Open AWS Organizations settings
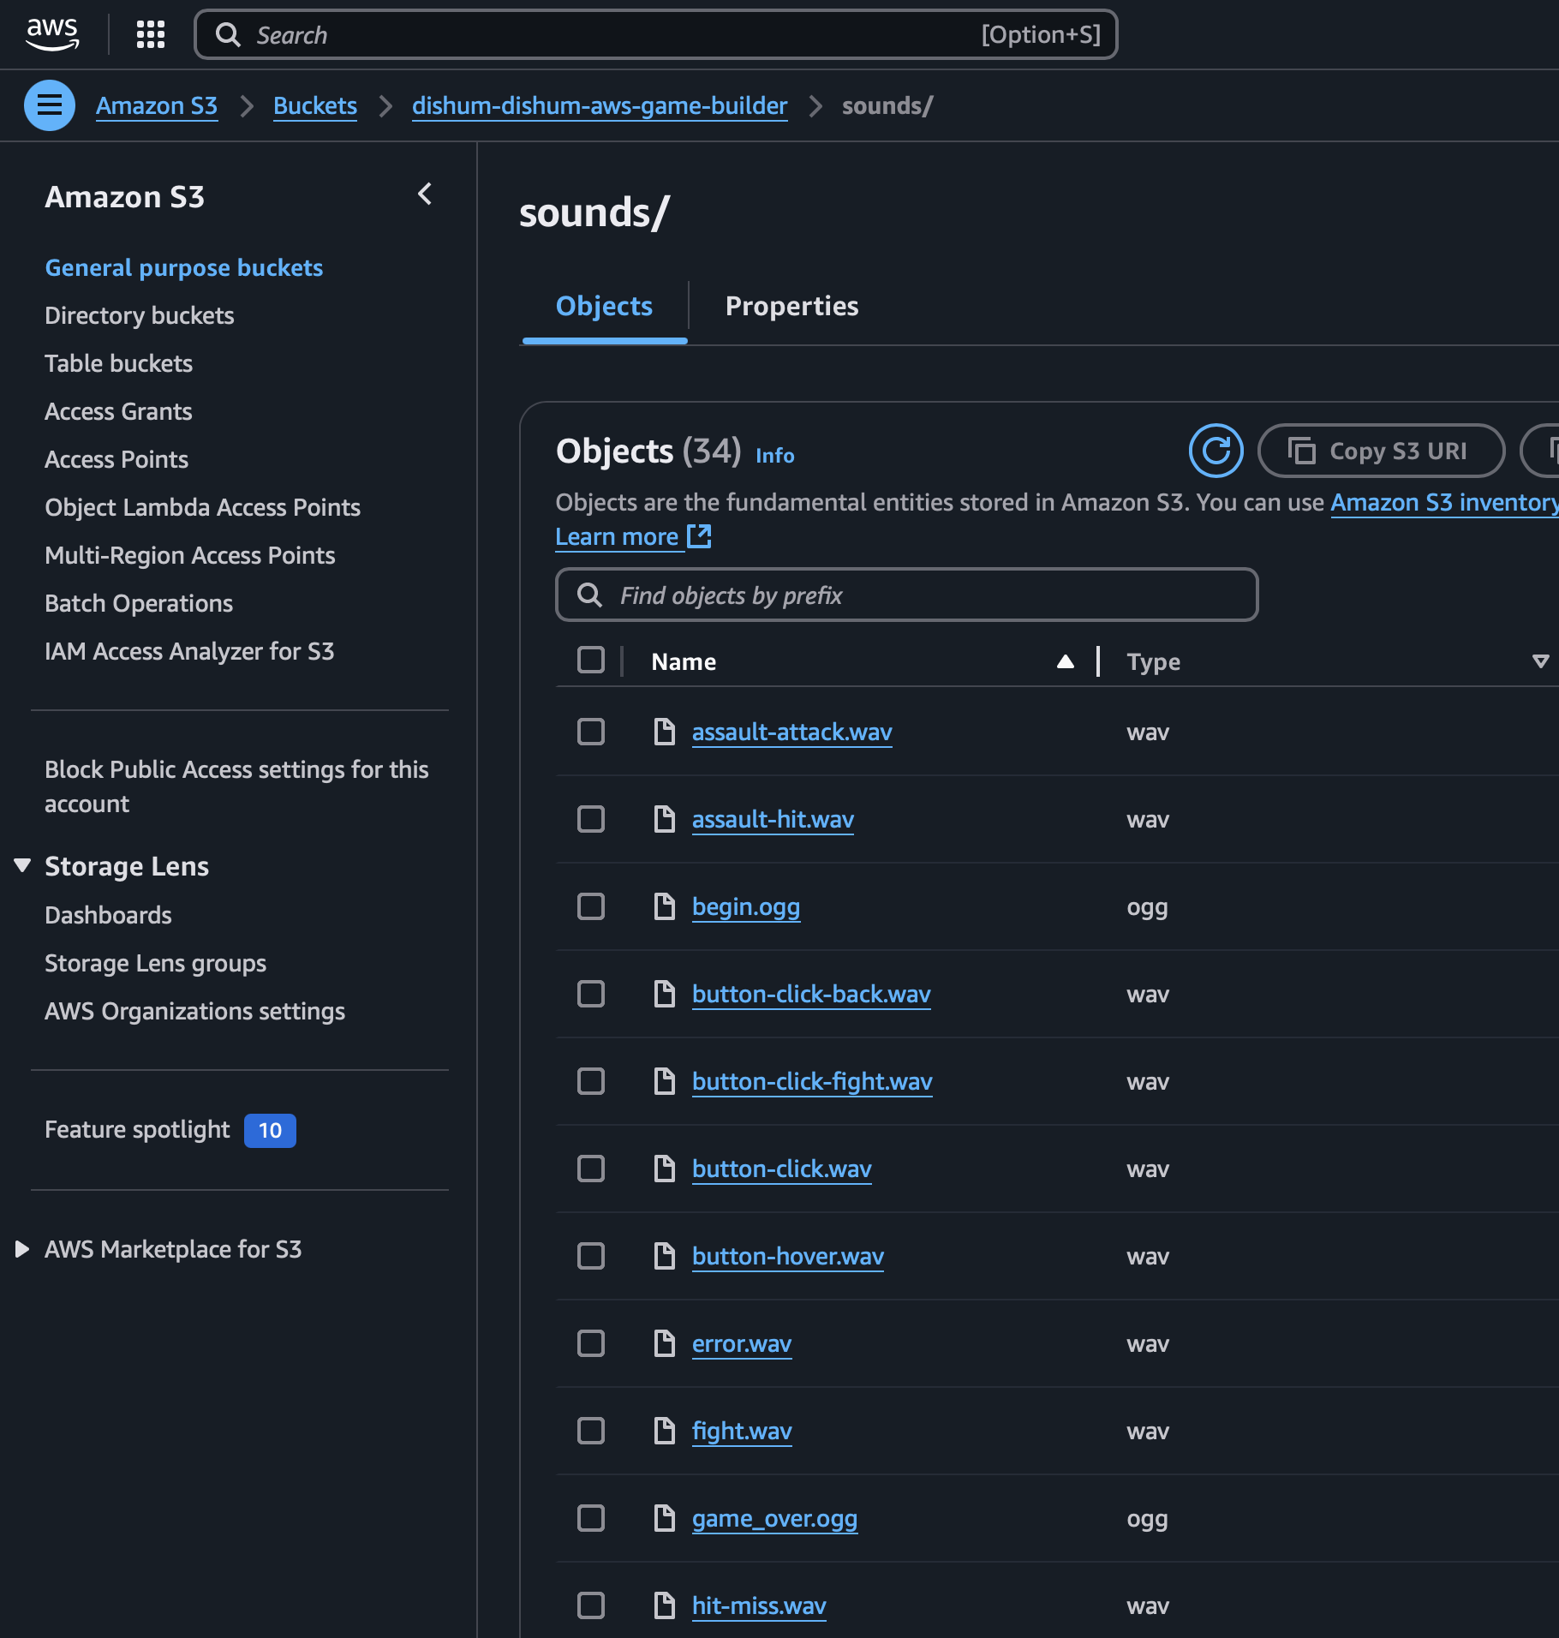Viewport: 1559px width, 1638px height. (x=195, y=1012)
